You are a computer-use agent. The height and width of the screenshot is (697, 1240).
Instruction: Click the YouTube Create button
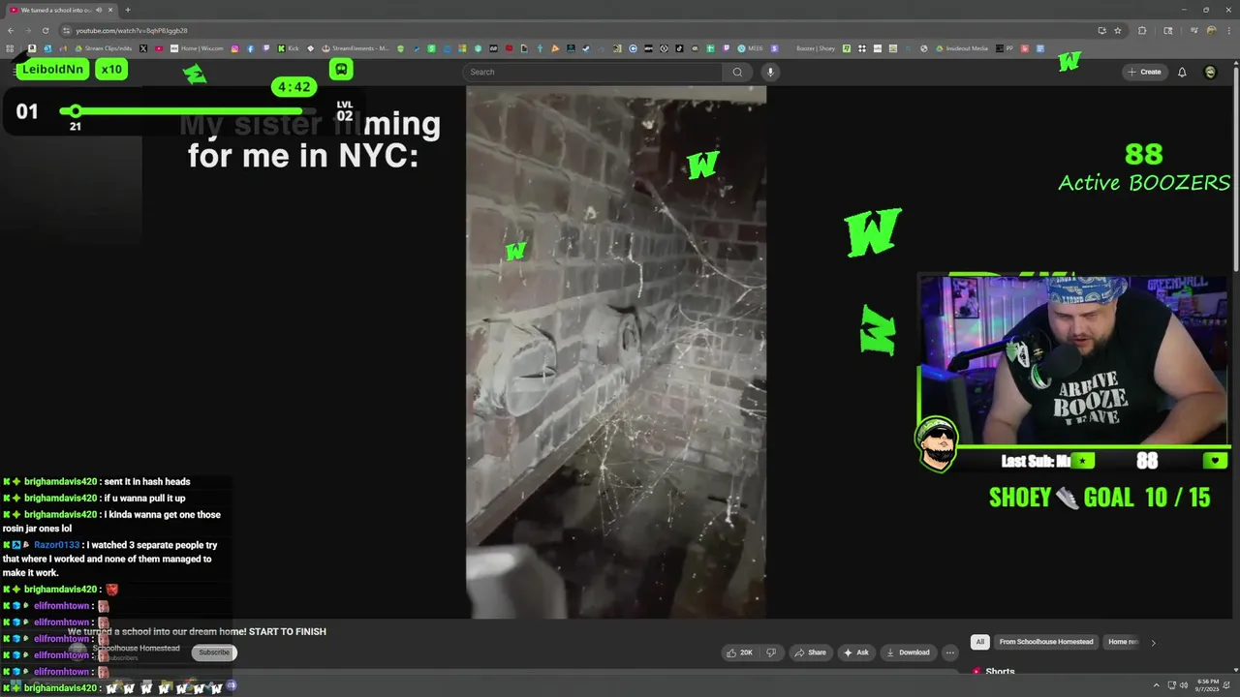(1144, 72)
